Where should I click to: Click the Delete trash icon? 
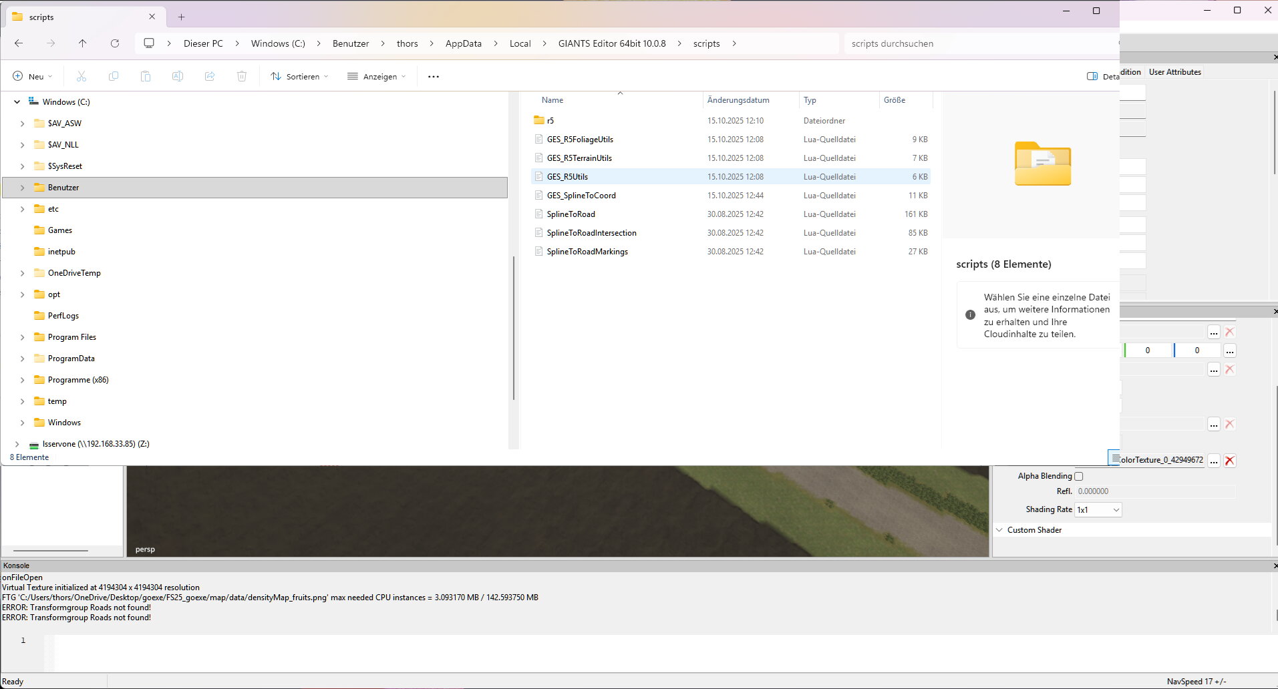click(x=242, y=77)
